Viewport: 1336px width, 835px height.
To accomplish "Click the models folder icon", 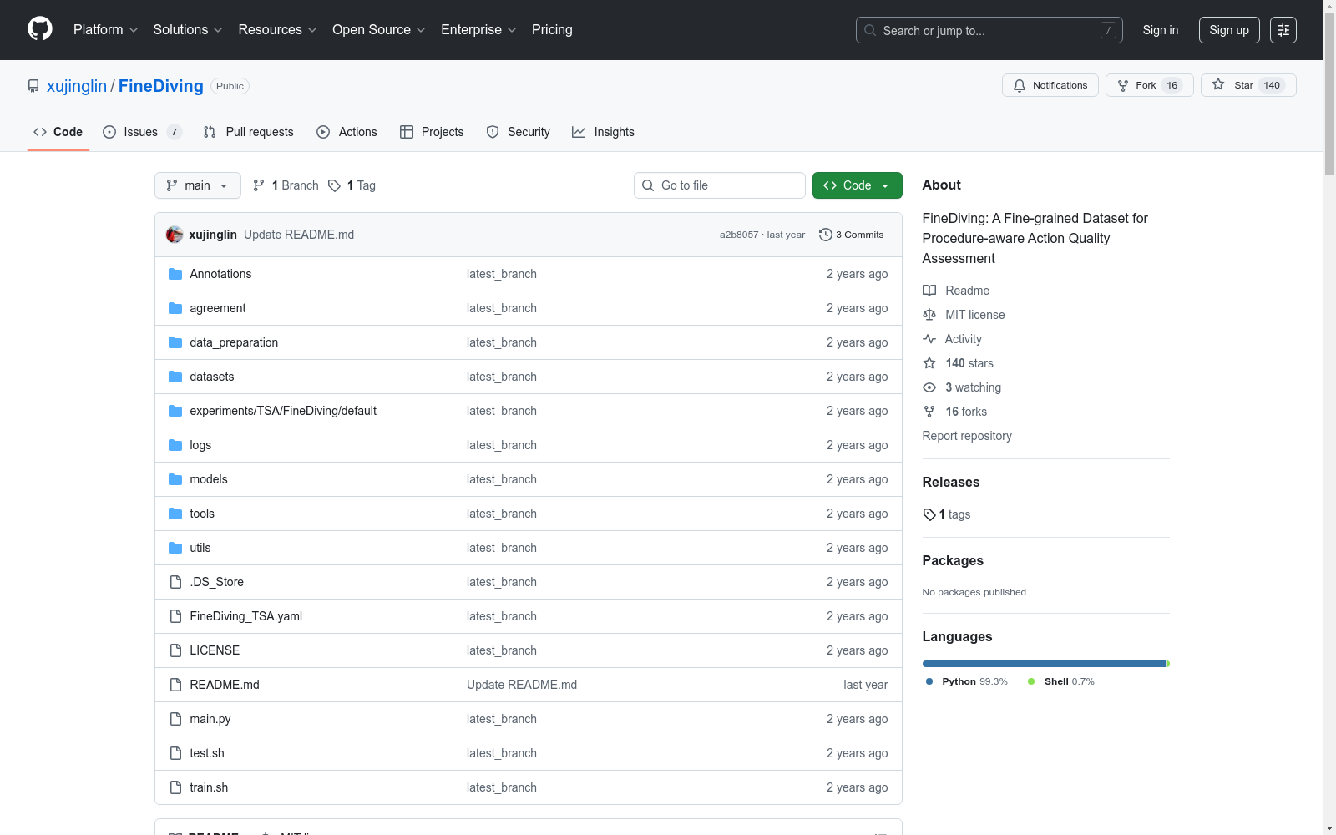I will click(175, 479).
